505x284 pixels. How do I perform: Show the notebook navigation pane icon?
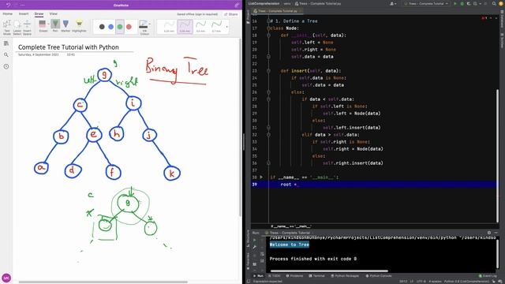point(6,43)
